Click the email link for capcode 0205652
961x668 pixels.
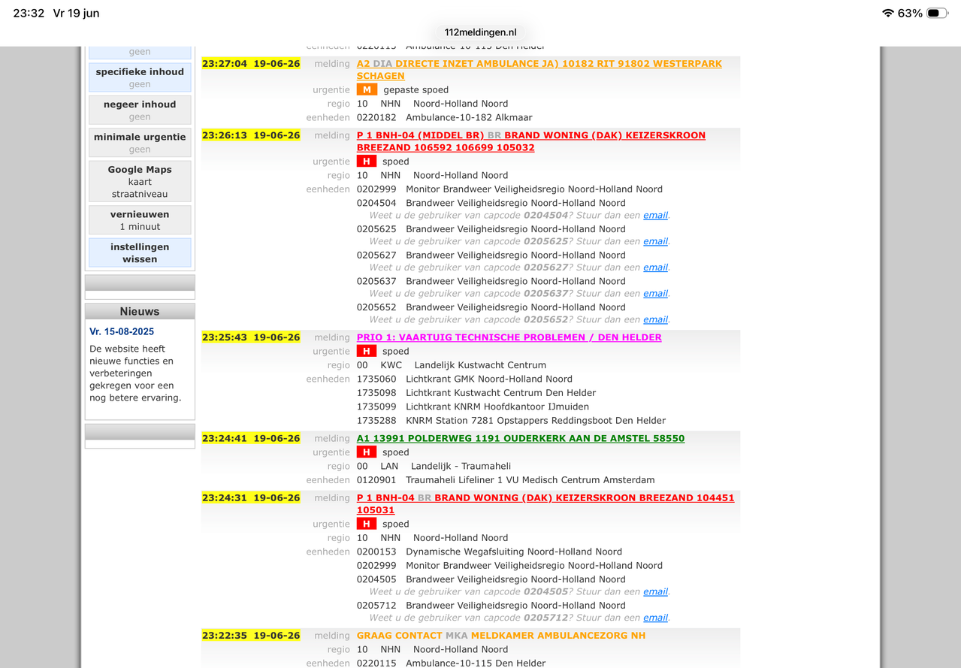click(x=655, y=319)
